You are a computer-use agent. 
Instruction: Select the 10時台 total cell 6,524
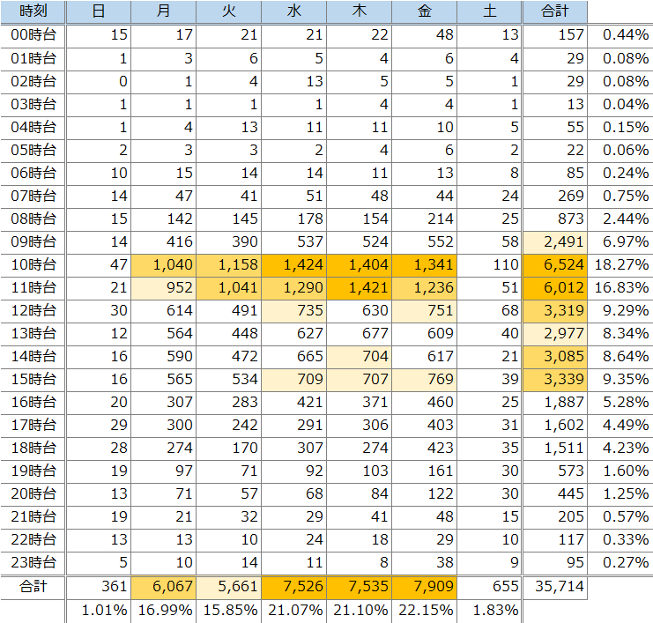pos(555,264)
